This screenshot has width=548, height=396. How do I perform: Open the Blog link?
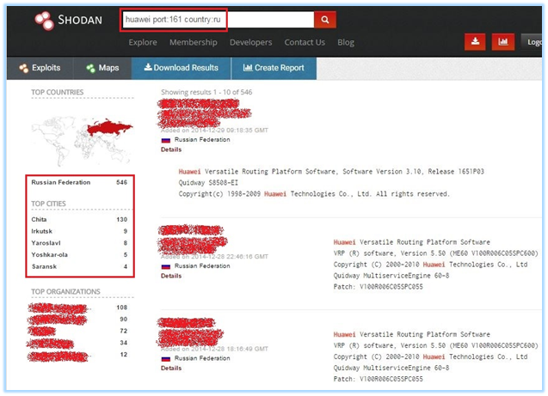pyautogui.click(x=346, y=43)
